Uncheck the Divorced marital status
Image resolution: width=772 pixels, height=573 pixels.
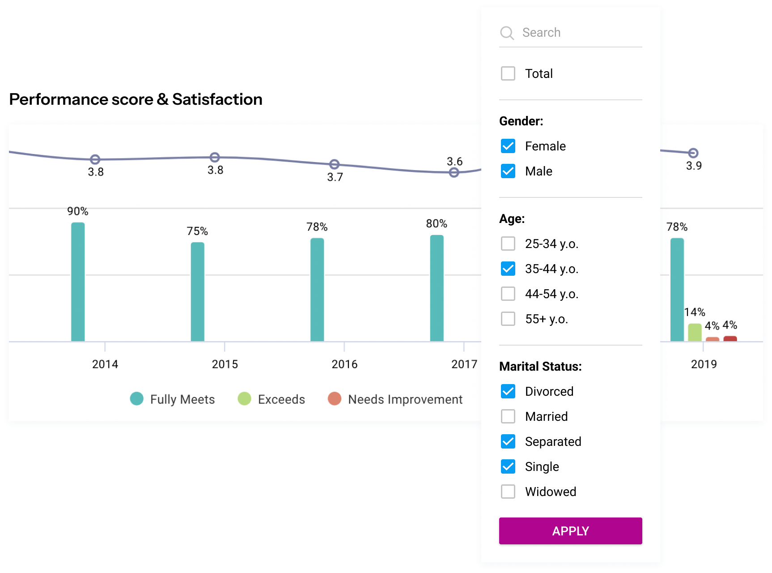tap(508, 391)
